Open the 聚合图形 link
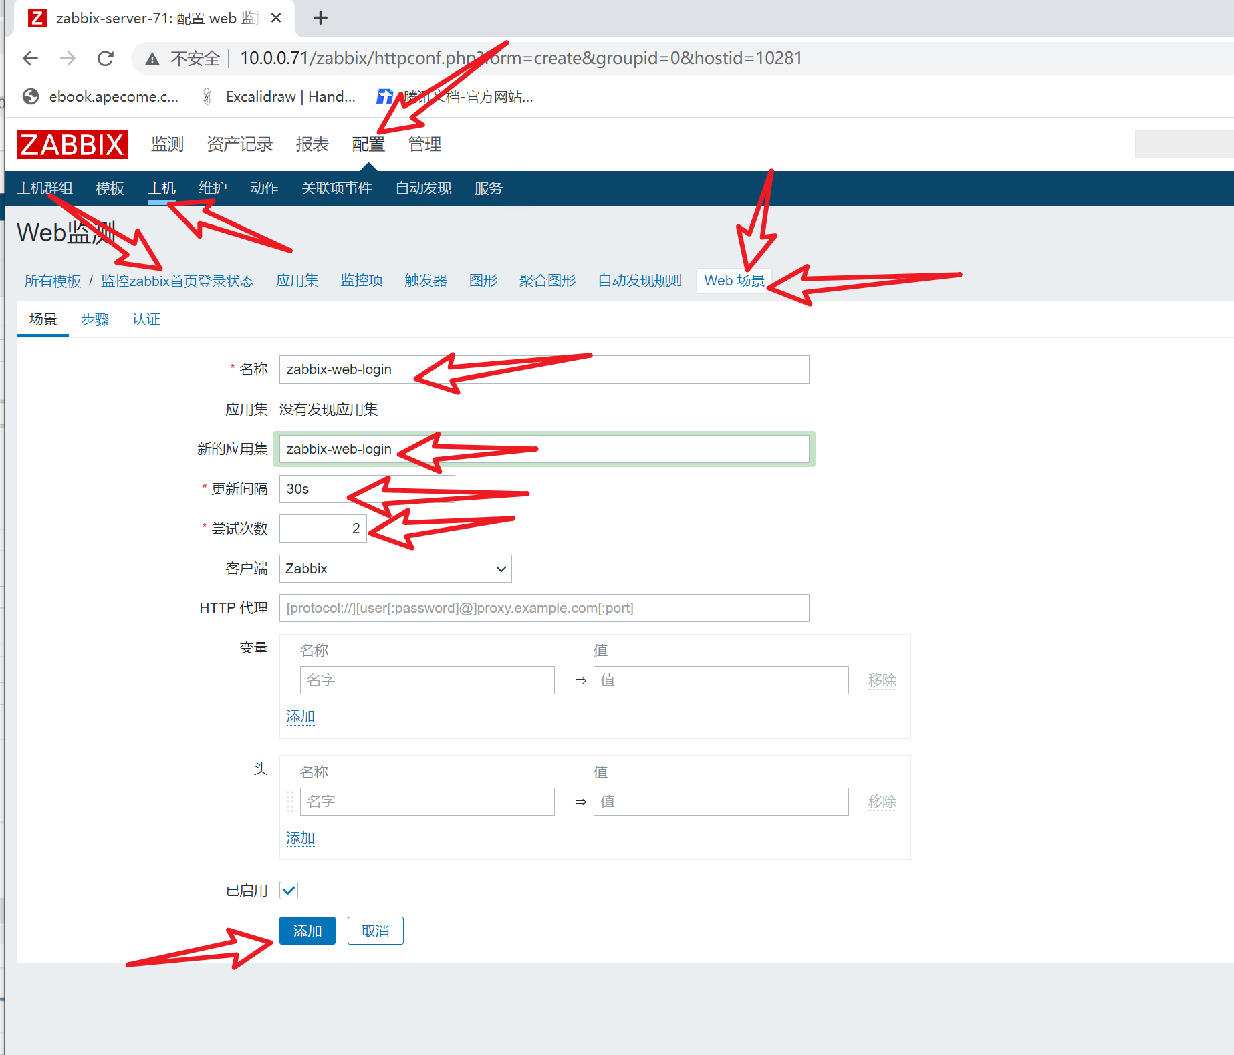The image size is (1234, 1055). click(547, 281)
